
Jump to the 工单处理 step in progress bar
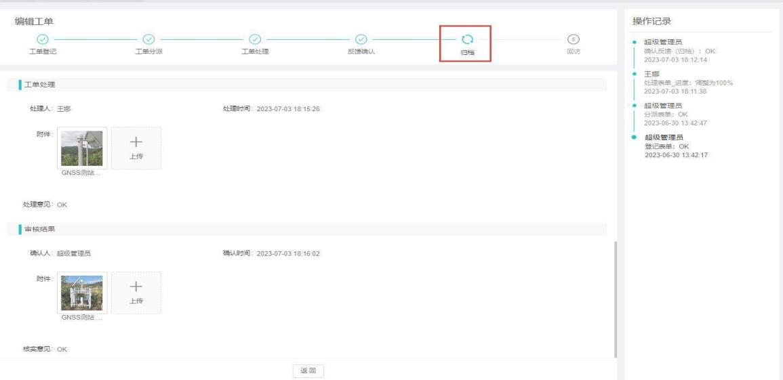pyautogui.click(x=255, y=39)
